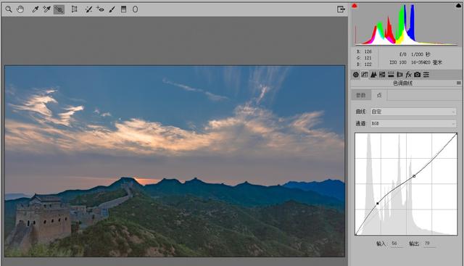This screenshot has height=266, width=464.
Task: Open the Basic panel tab icon
Action: (x=356, y=75)
